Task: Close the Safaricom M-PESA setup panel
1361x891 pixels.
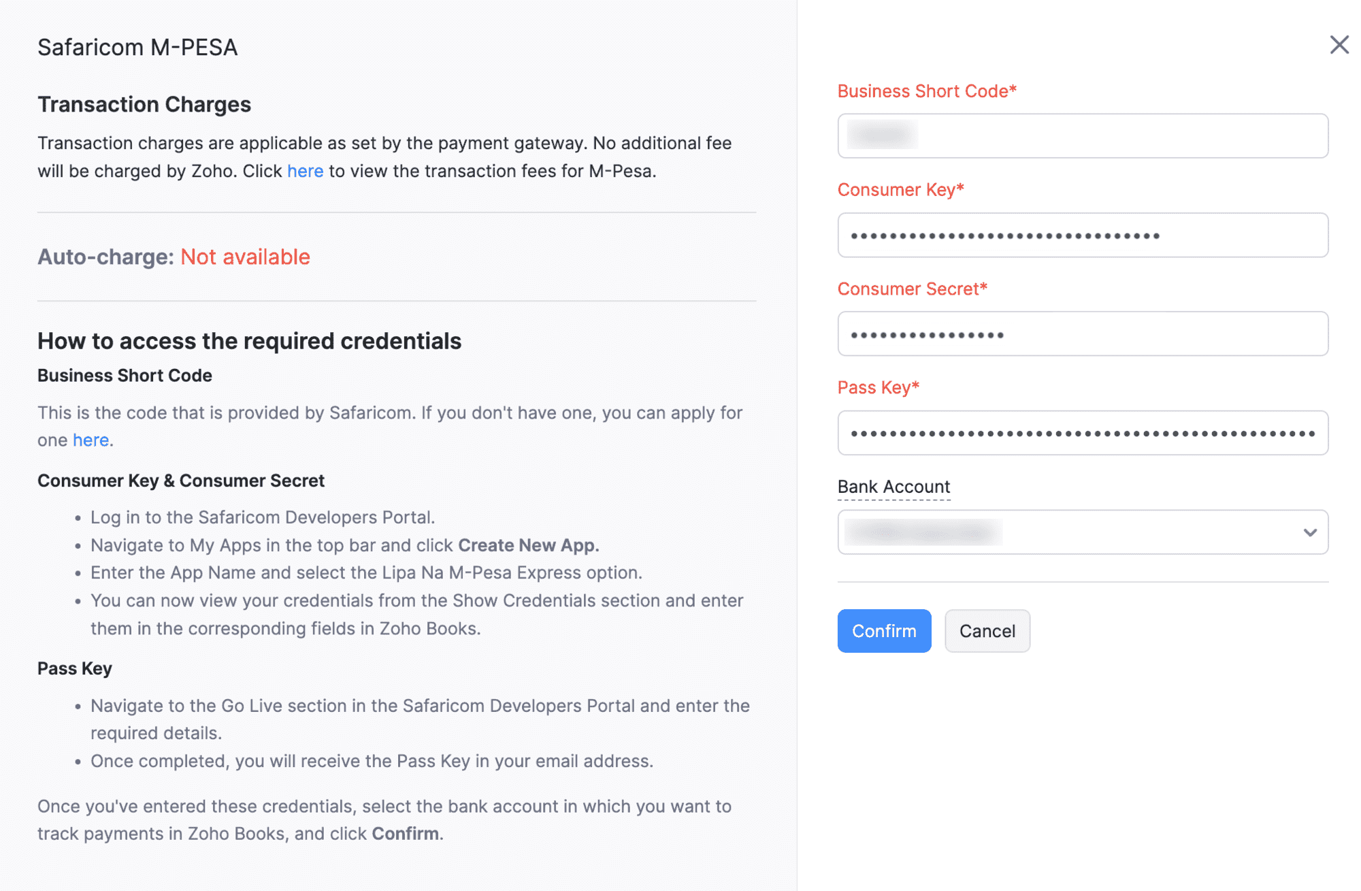Action: click(1339, 45)
